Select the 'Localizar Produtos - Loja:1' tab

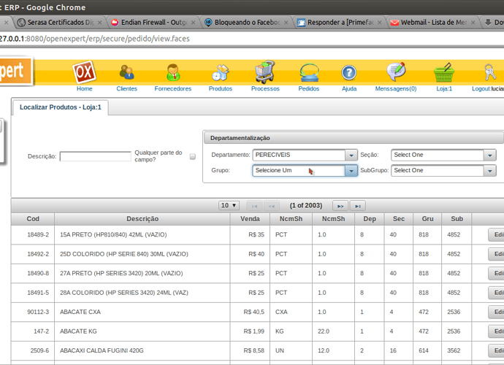61,107
